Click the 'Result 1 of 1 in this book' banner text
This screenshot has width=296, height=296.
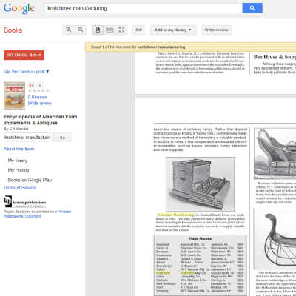pyautogui.click(x=138, y=47)
